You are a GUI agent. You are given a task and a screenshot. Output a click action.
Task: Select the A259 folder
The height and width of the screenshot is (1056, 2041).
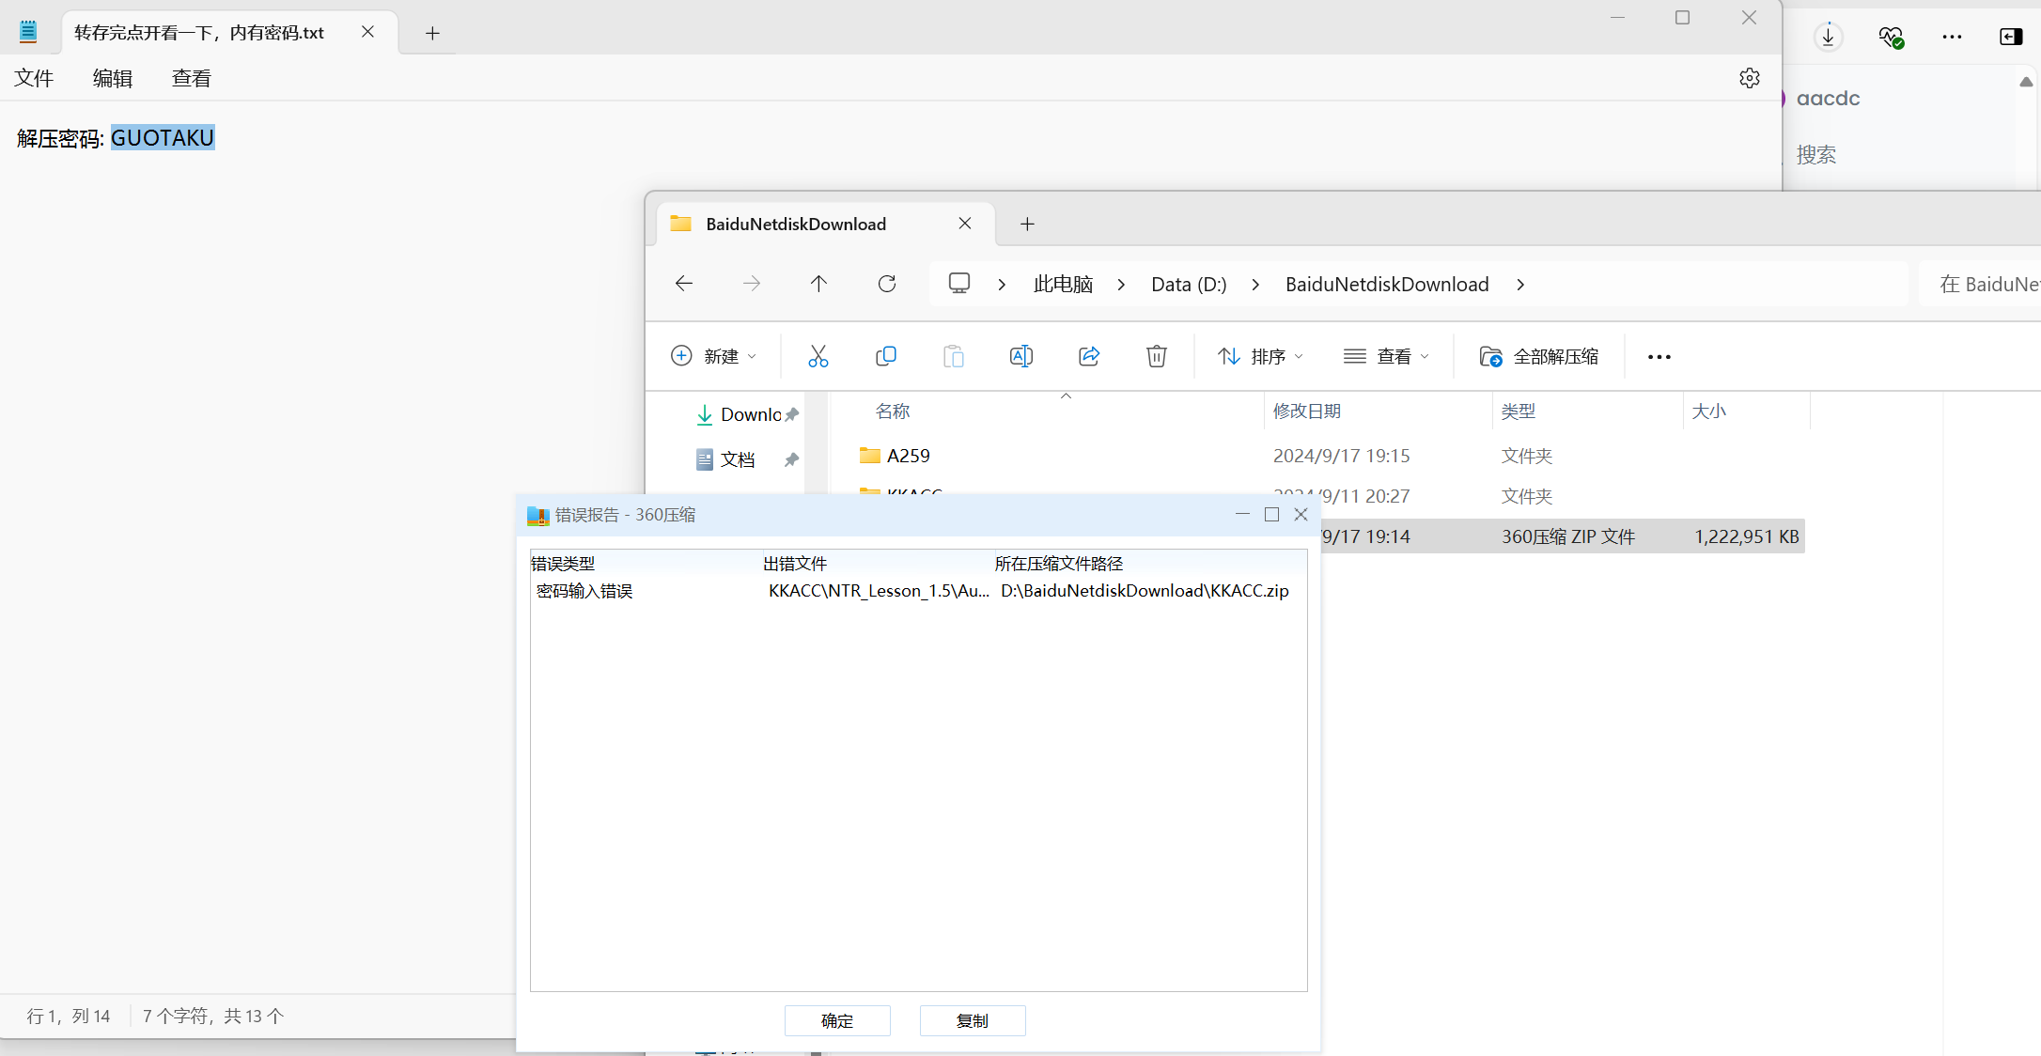pyautogui.click(x=908, y=456)
